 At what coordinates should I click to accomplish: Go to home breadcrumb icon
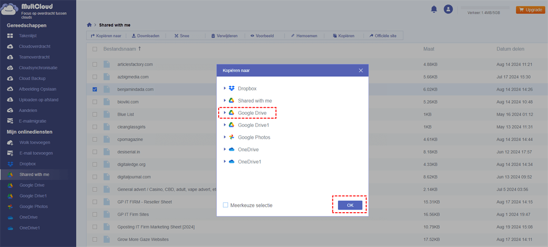[90, 25]
